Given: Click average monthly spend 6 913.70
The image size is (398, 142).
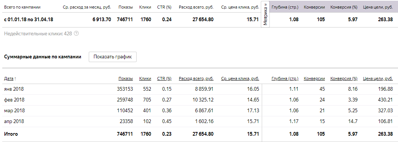Looking at the screenshot, I should tap(102, 19).
